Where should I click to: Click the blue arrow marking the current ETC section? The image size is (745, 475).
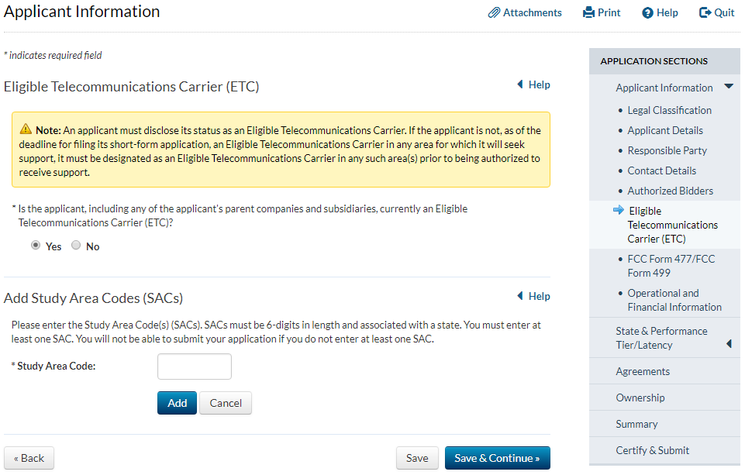coord(618,210)
